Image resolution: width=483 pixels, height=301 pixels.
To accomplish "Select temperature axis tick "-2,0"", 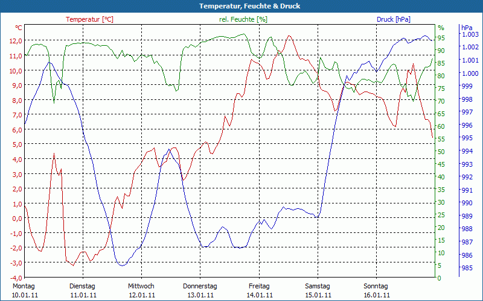I will tap(16, 248).
